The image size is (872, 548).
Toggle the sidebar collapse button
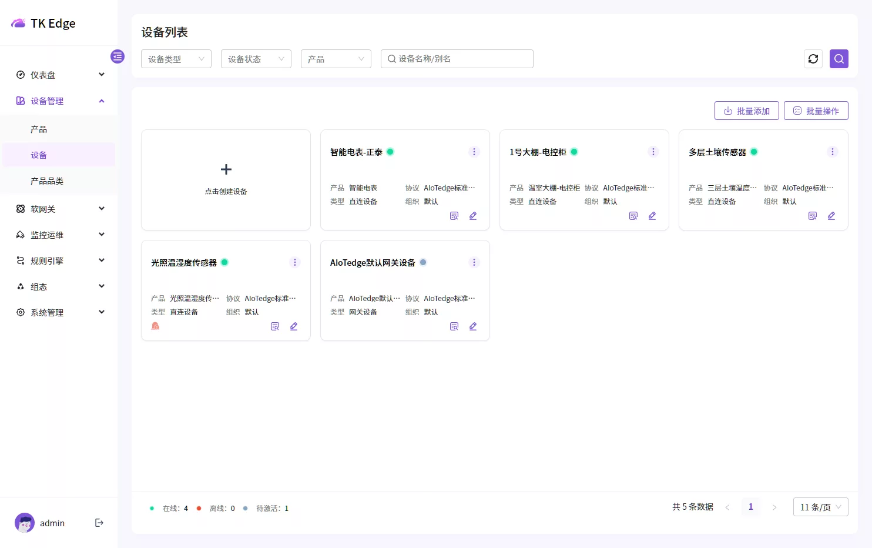118,56
